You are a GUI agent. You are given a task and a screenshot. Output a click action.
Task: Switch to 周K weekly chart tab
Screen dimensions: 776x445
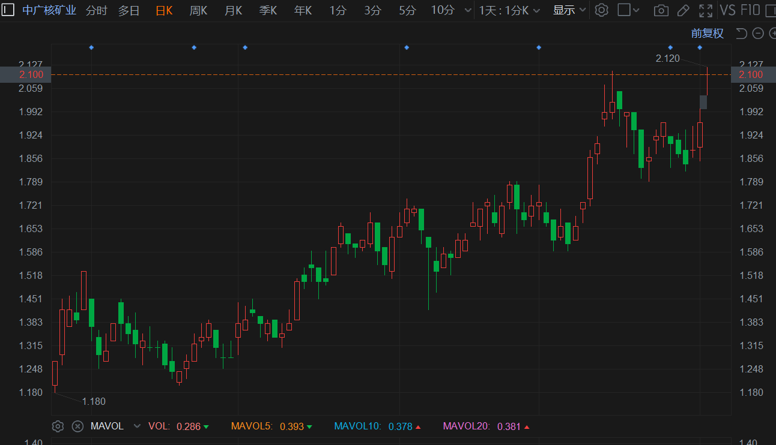198,10
